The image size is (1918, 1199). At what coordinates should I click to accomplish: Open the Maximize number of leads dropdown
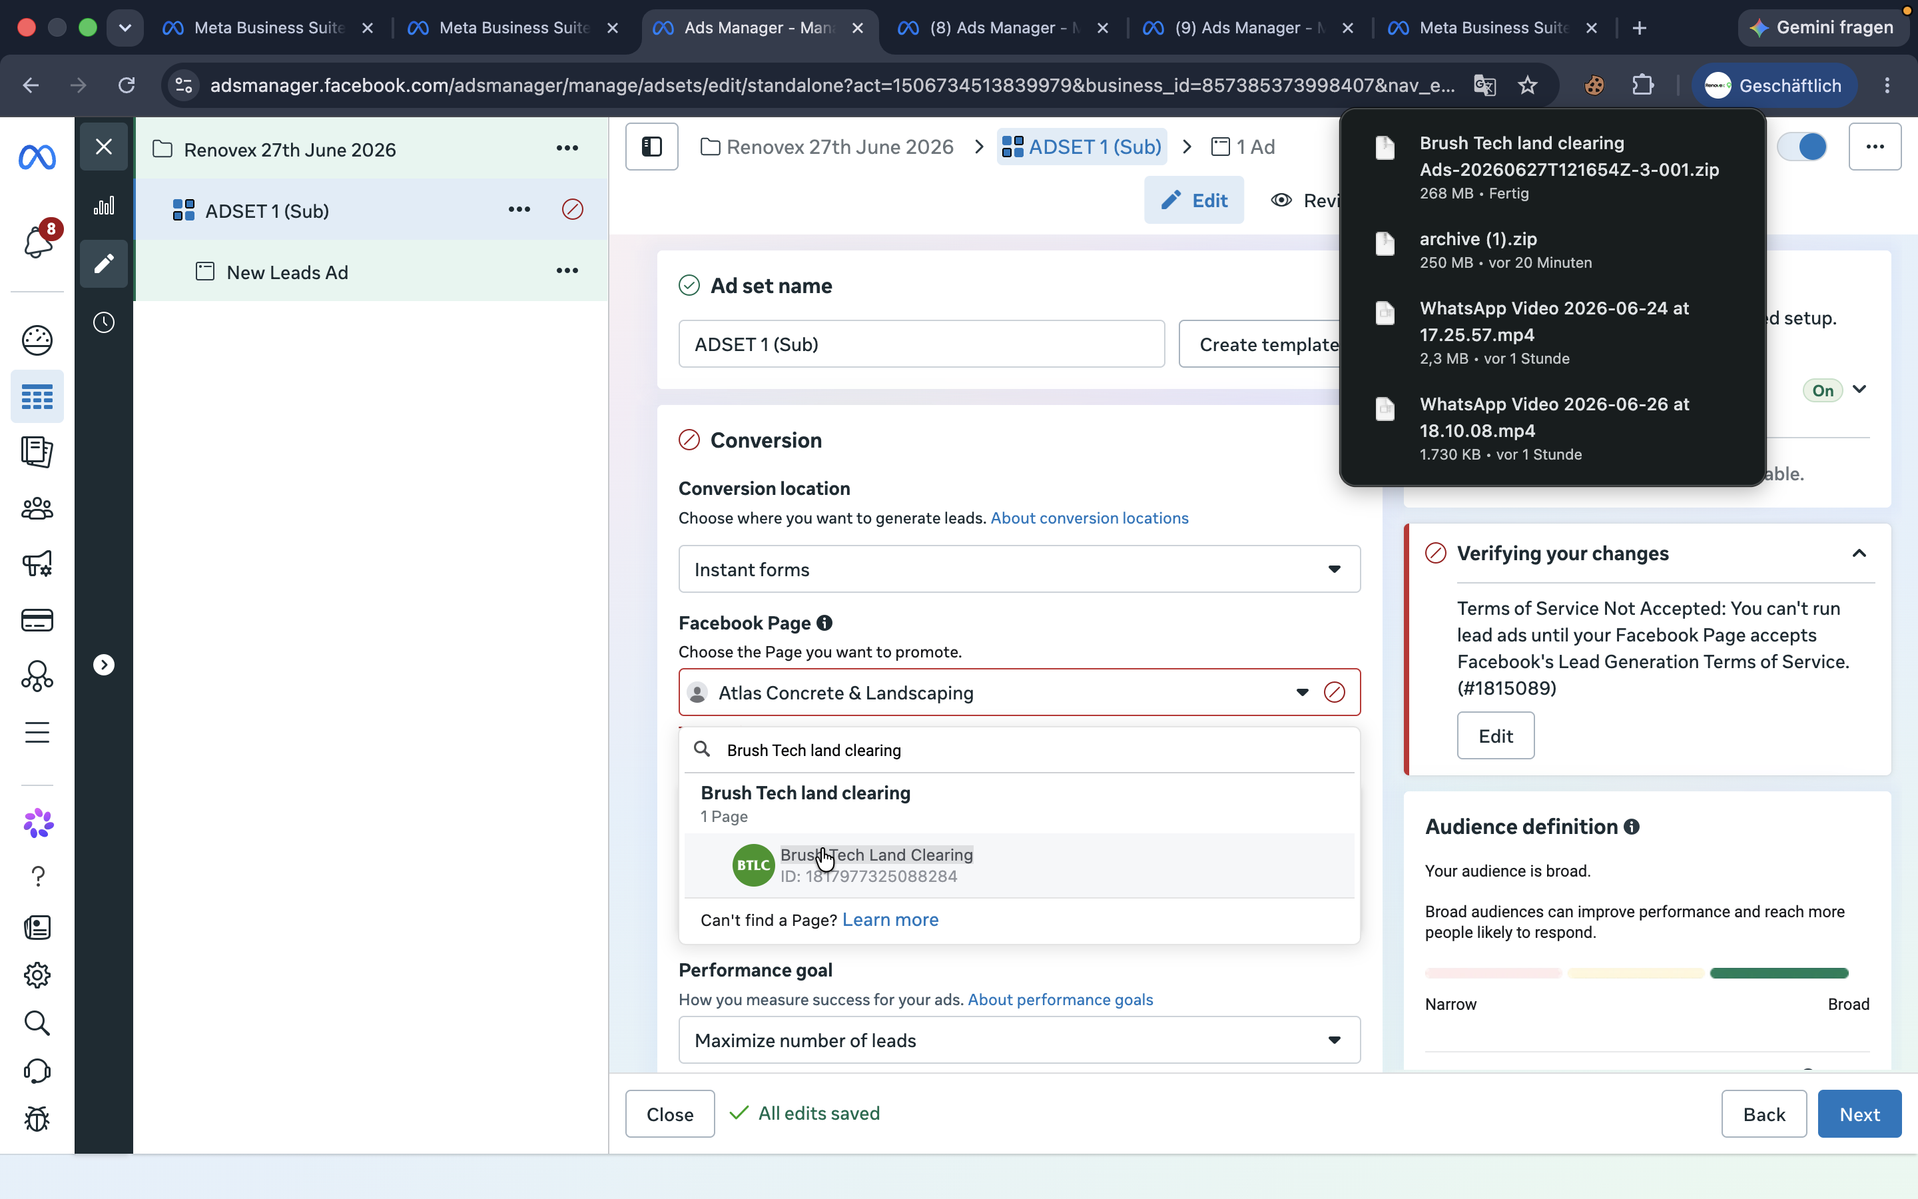click(1019, 1040)
